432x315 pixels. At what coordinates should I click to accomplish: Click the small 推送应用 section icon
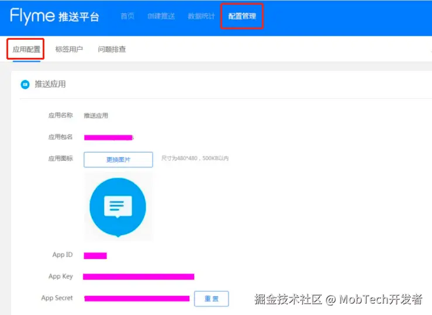(x=25, y=84)
